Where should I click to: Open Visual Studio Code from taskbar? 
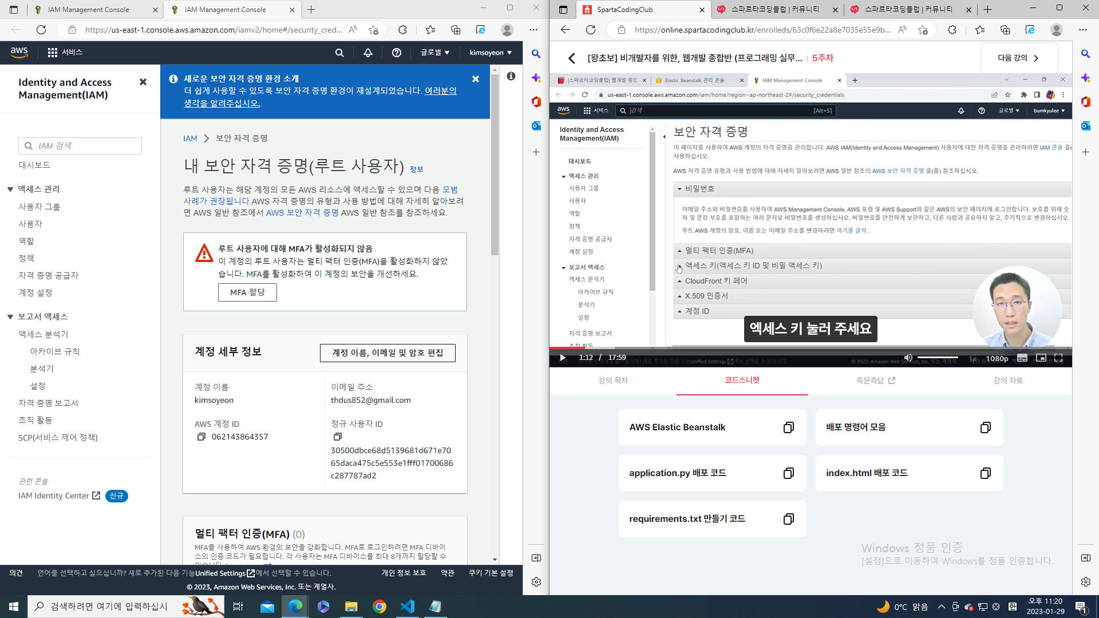click(408, 607)
